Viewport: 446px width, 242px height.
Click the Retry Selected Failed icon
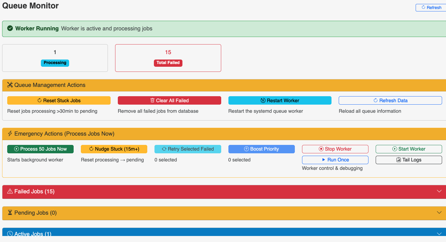164,149
